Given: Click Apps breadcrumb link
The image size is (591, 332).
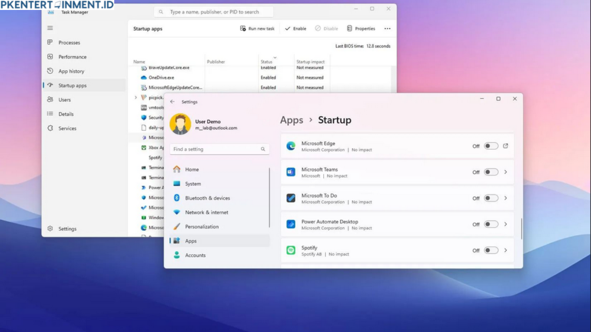Looking at the screenshot, I should pos(292,120).
